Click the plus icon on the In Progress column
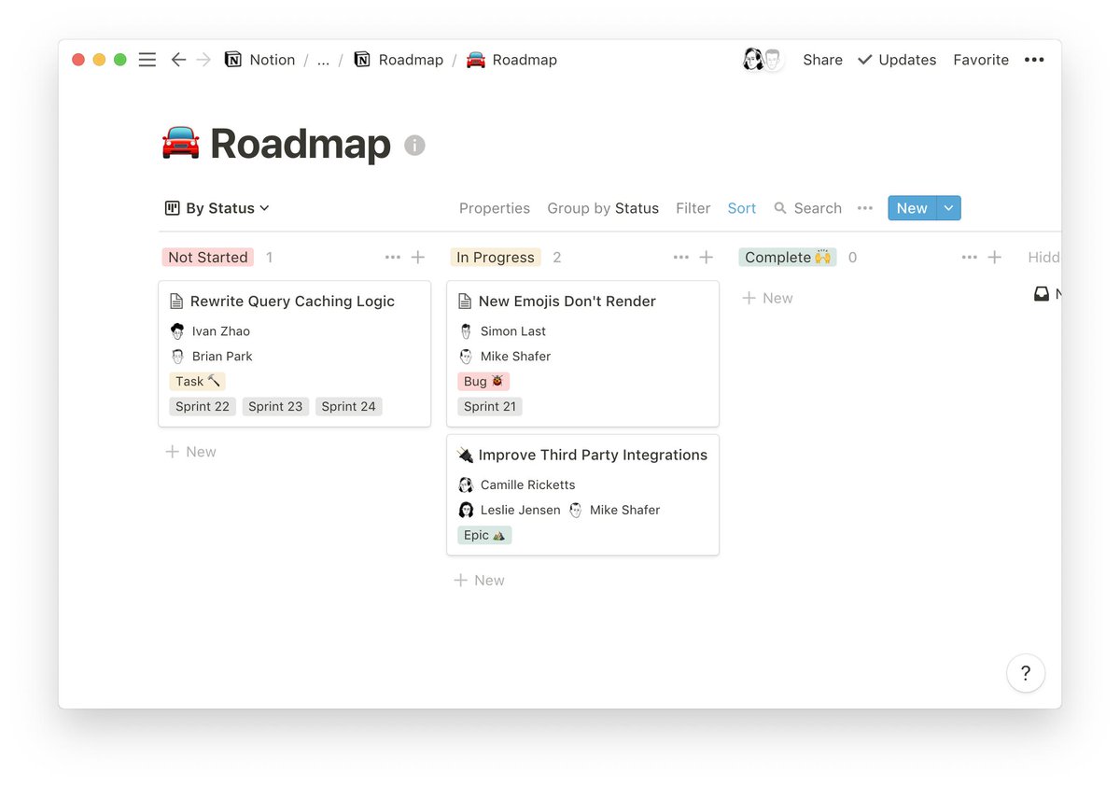This screenshot has height=786, width=1120. [706, 257]
